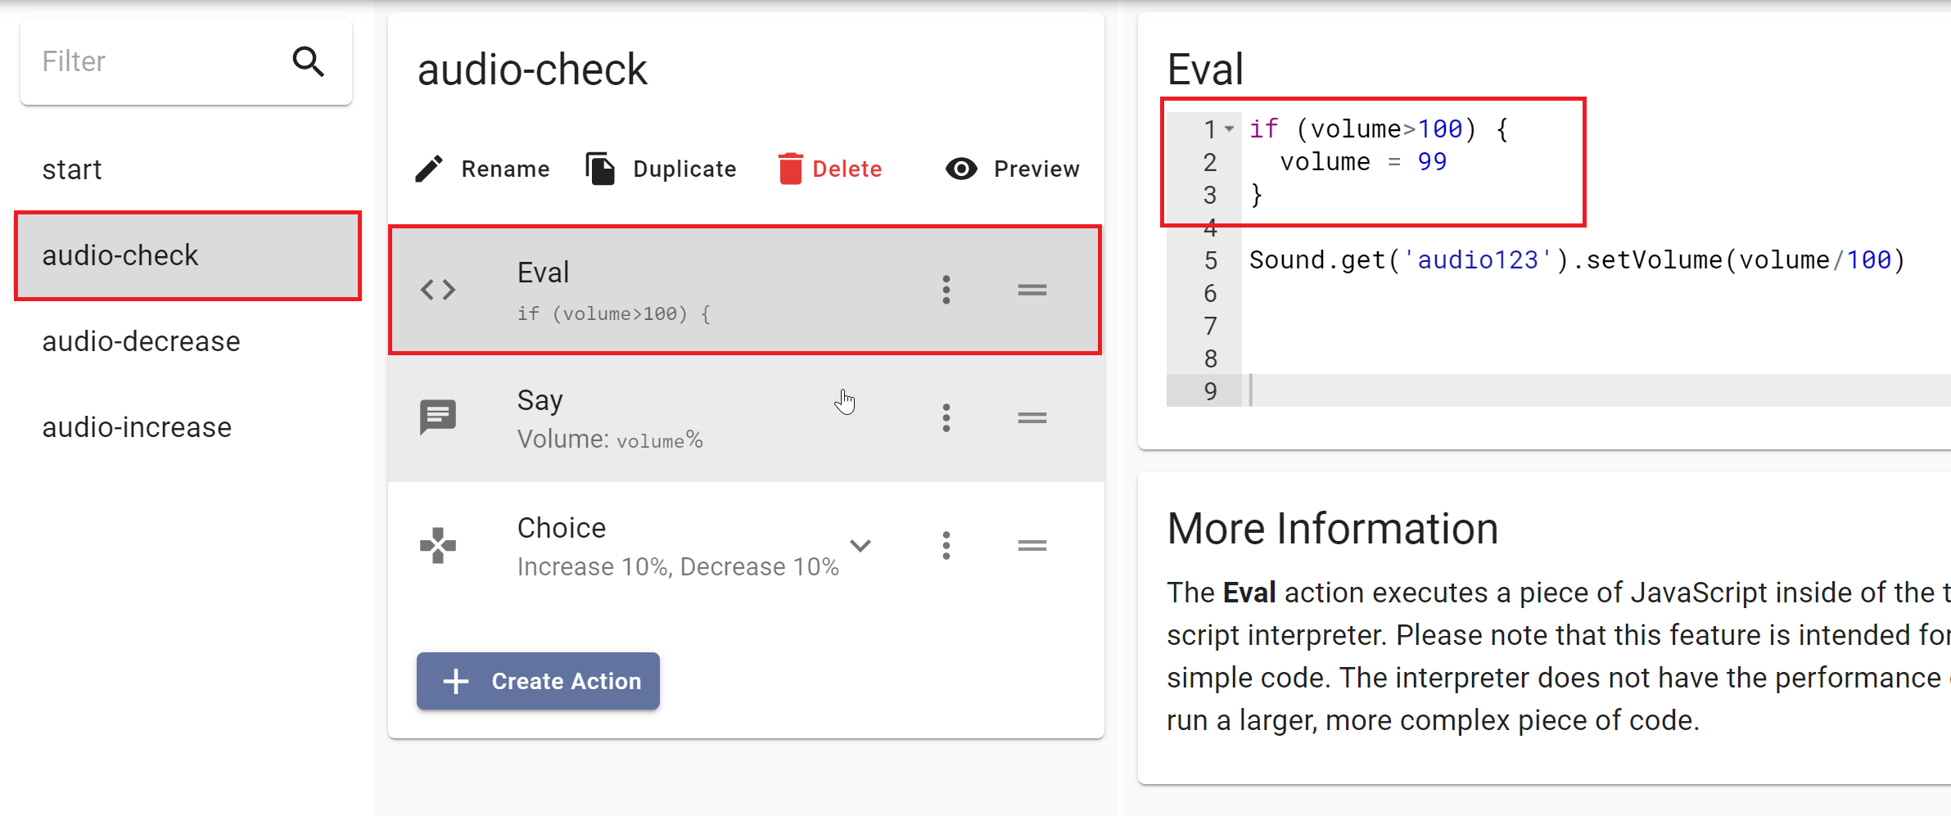Open the Choice action's three-dot menu
This screenshot has height=816, width=1951.
point(946,545)
